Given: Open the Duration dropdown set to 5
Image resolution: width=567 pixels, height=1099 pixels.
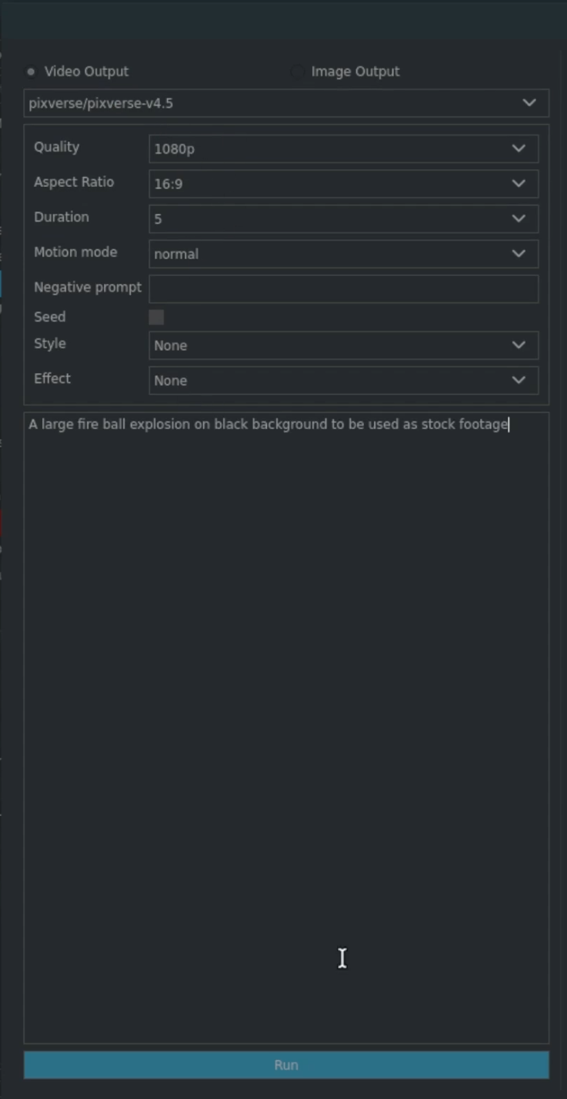Looking at the screenshot, I should click(343, 218).
